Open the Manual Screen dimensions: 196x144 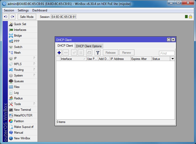coord(23,133)
